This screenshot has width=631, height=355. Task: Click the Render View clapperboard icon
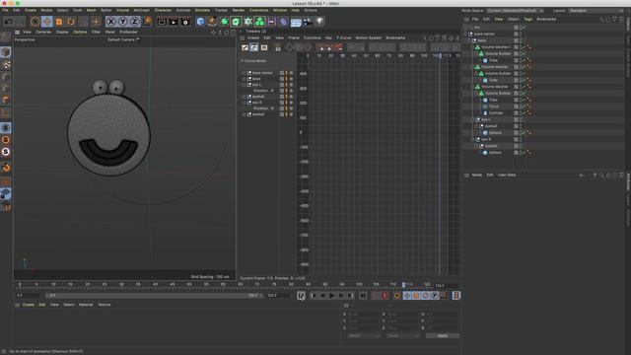click(162, 22)
